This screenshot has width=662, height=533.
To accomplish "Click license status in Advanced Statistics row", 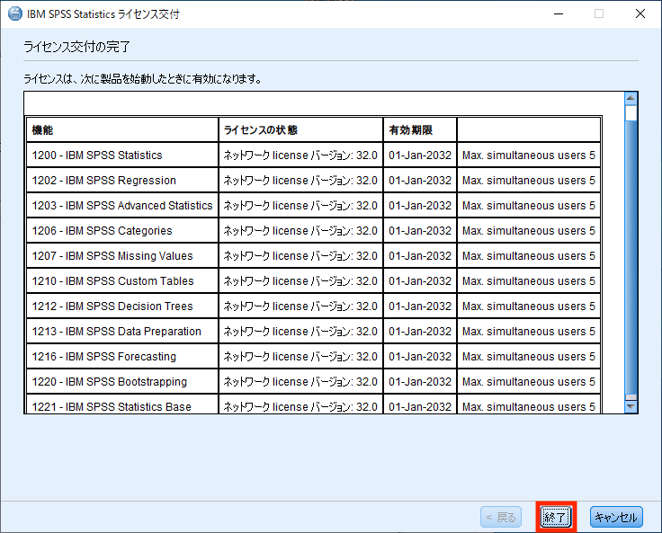I will (x=300, y=205).
